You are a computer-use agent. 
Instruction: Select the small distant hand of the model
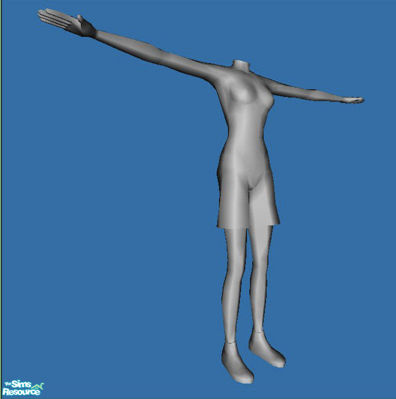(355, 100)
